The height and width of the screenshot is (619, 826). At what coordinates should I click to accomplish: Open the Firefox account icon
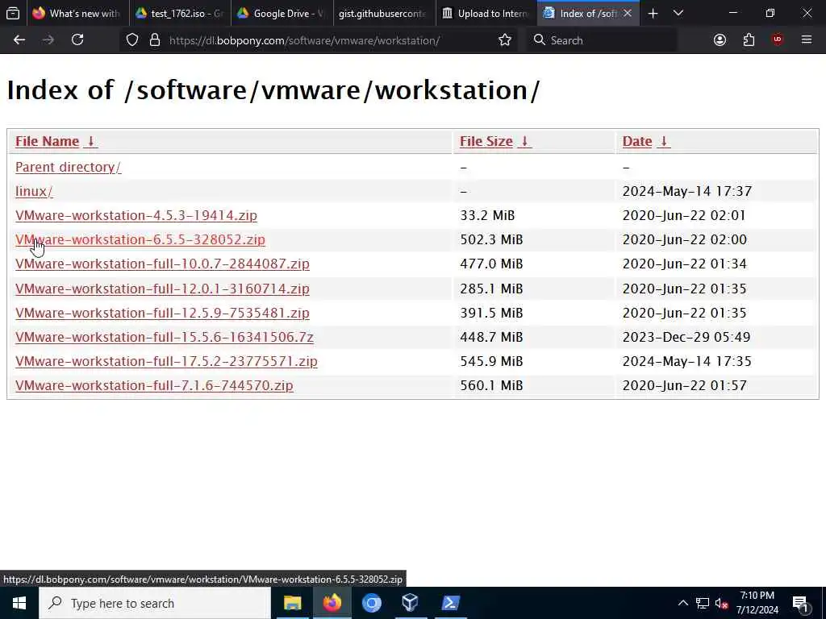tap(720, 40)
